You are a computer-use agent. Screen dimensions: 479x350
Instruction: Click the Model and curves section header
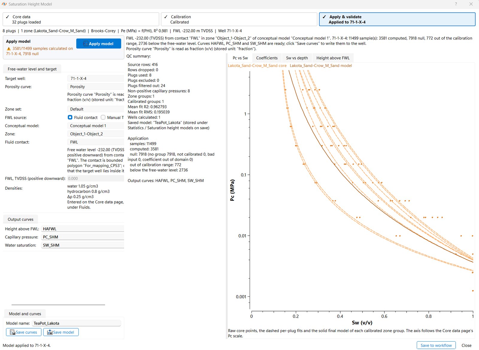point(25,314)
